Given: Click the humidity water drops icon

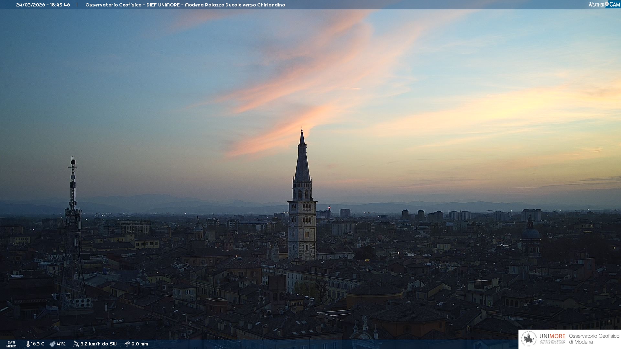Looking at the screenshot, I should point(52,344).
